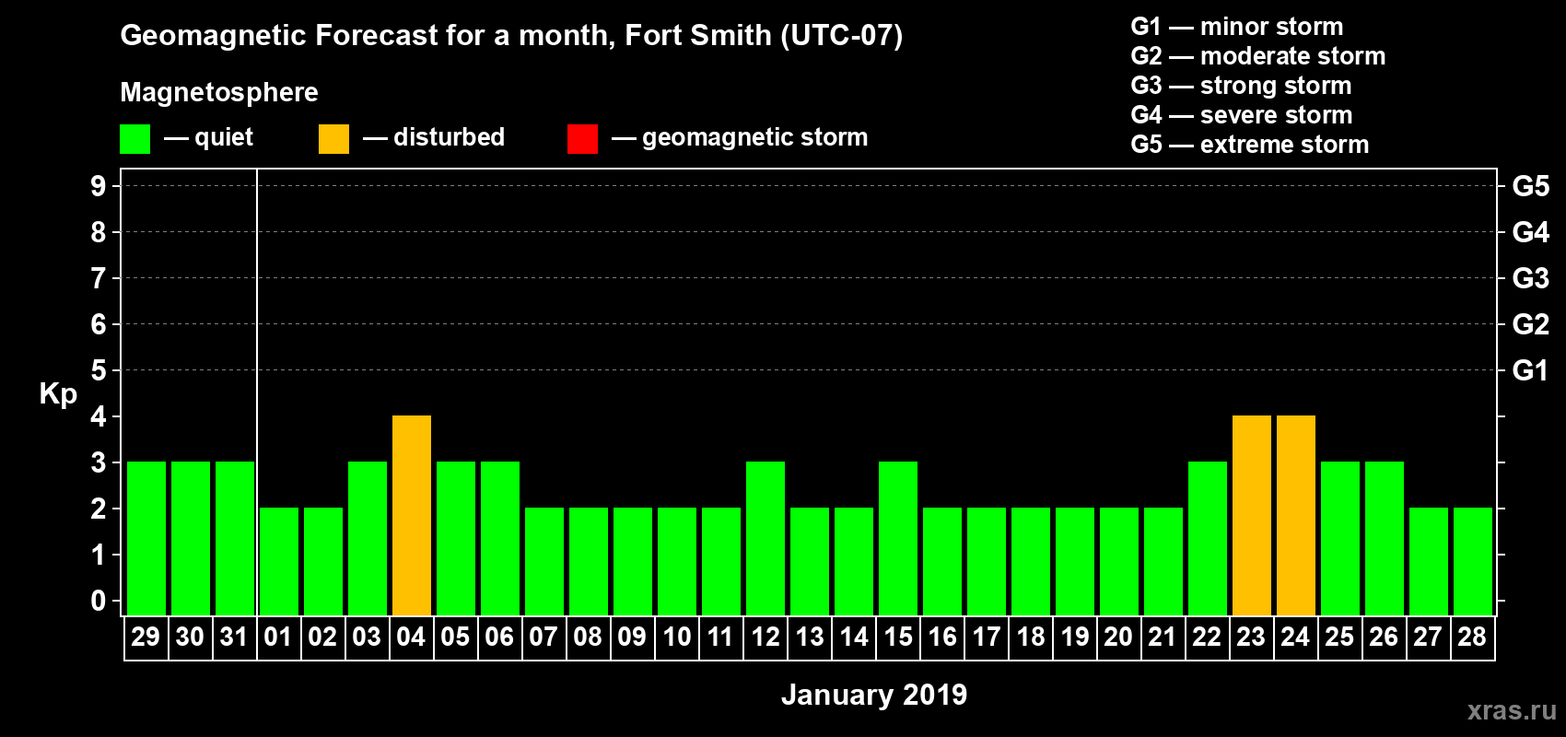The height and width of the screenshot is (737, 1566).
Task: Click the date label 02
Action: pyautogui.click(x=322, y=637)
